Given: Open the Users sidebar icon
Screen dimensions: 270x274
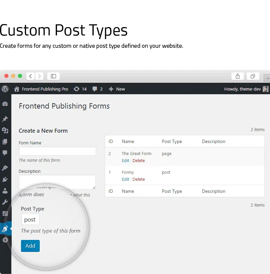Looking at the screenshot, I should (5, 191).
